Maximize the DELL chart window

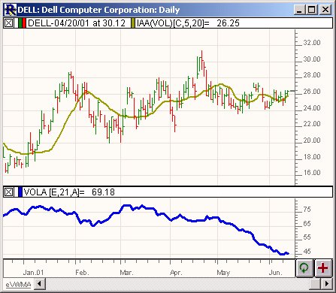(x=311, y=10)
